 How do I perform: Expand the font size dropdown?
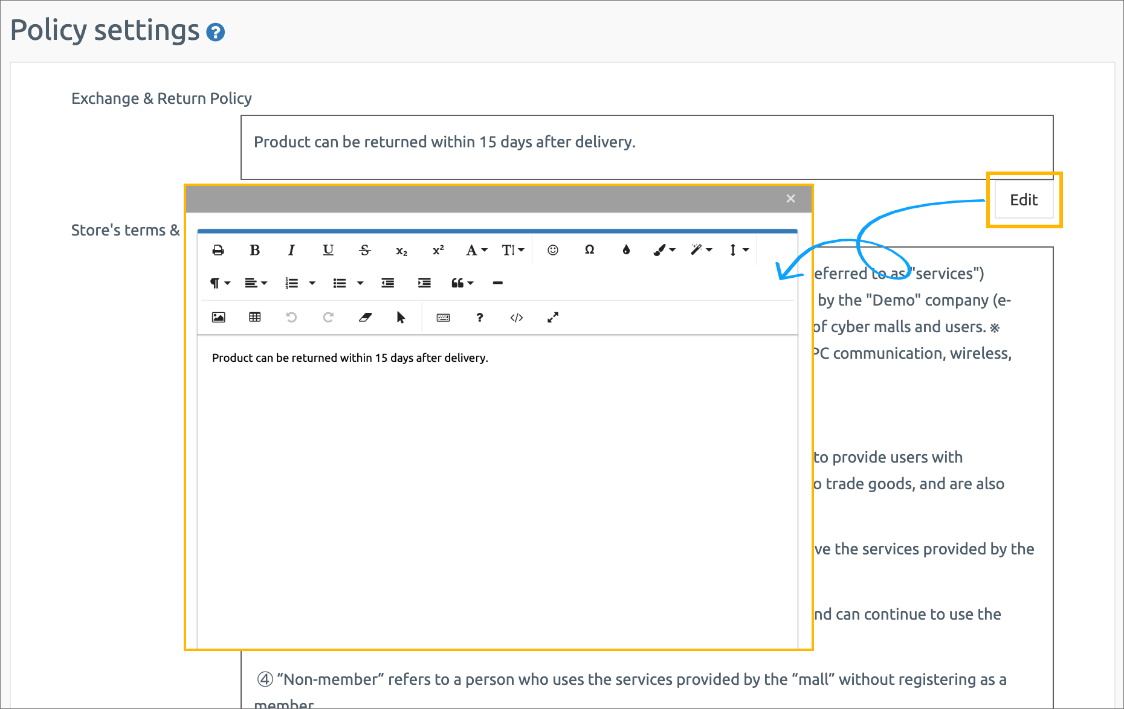pyautogui.click(x=512, y=250)
